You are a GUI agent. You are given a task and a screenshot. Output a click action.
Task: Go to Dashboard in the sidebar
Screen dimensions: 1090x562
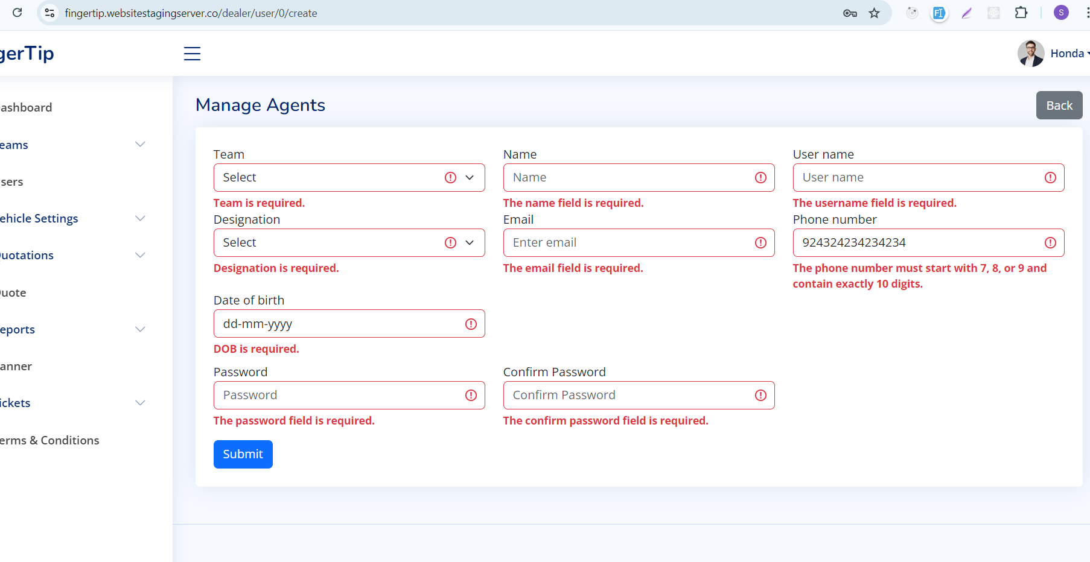coord(26,107)
